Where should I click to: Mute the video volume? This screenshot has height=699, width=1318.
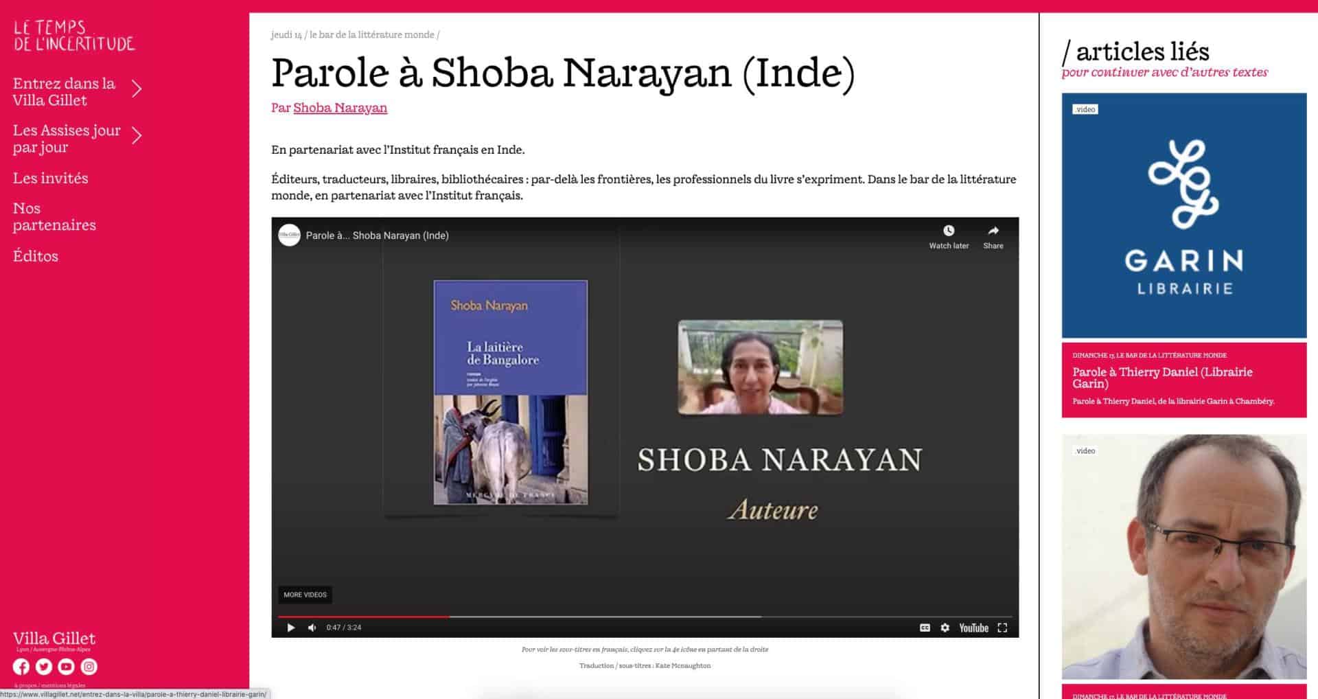coord(312,628)
